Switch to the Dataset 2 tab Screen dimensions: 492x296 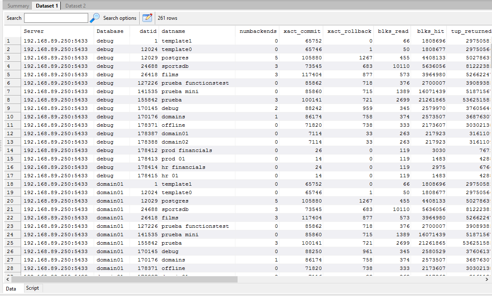pyautogui.click(x=76, y=6)
